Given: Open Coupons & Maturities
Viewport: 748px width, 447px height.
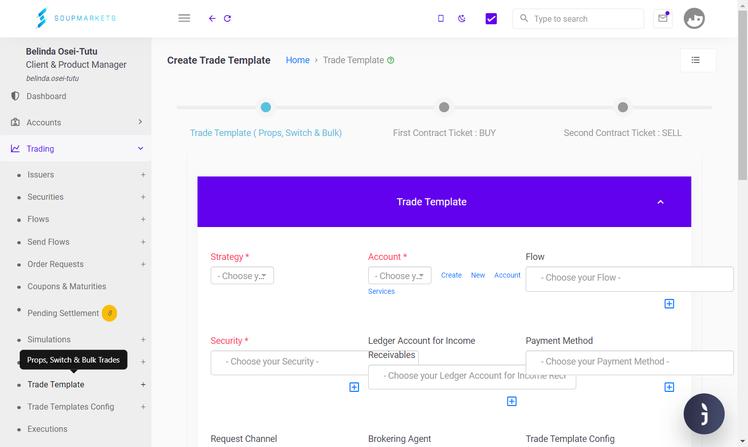Looking at the screenshot, I should point(67,286).
